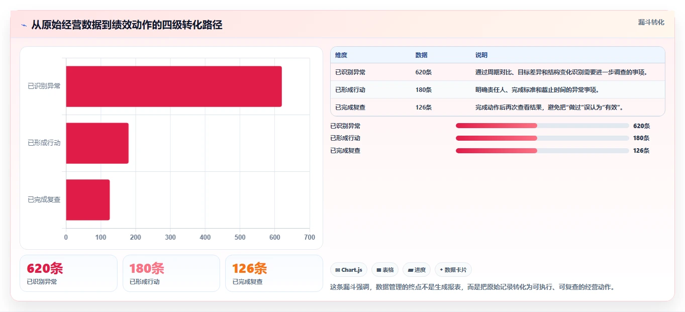Select the Chart.js tag chip
The width and height of the screenshot is (685, 312).
click(349, 270)
